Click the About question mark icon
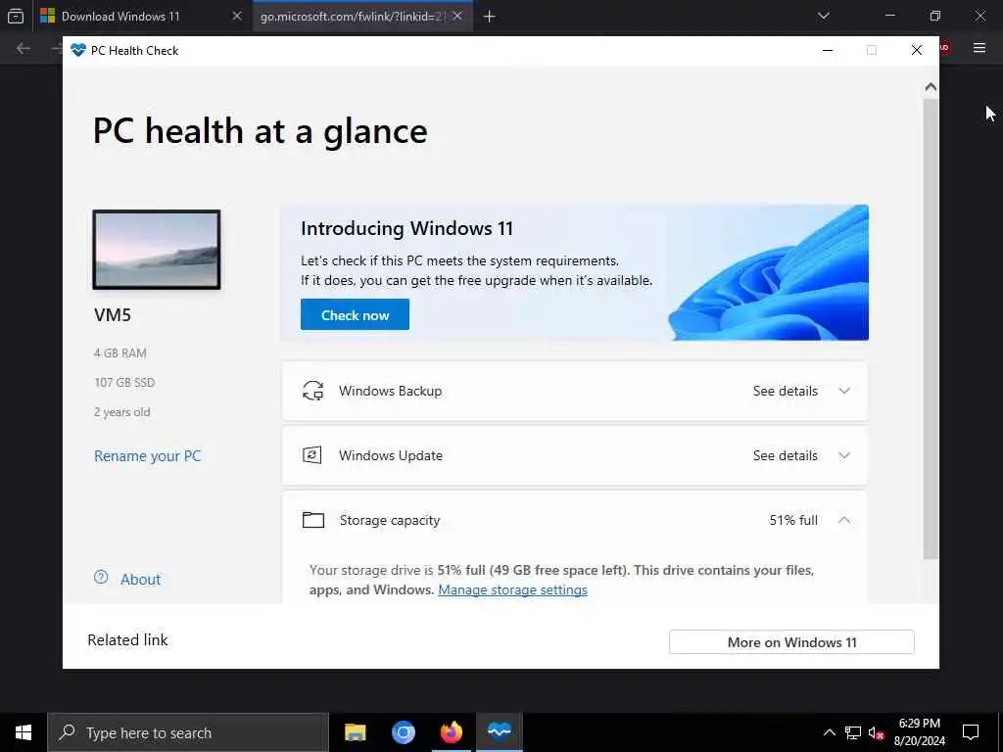This screenshot has height=752, width=1003. click(101, 578)
